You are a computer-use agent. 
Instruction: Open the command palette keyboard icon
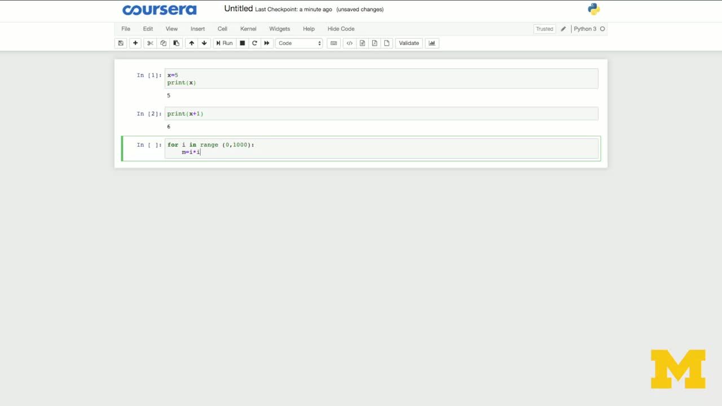(x=334, y=43)
